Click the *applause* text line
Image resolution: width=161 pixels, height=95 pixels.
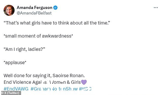point(15,63)
